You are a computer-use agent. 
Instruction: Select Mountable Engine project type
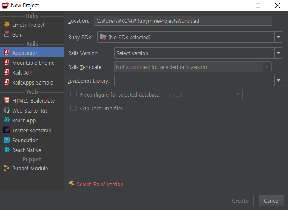pyautogui.click(x=32, y=63)
